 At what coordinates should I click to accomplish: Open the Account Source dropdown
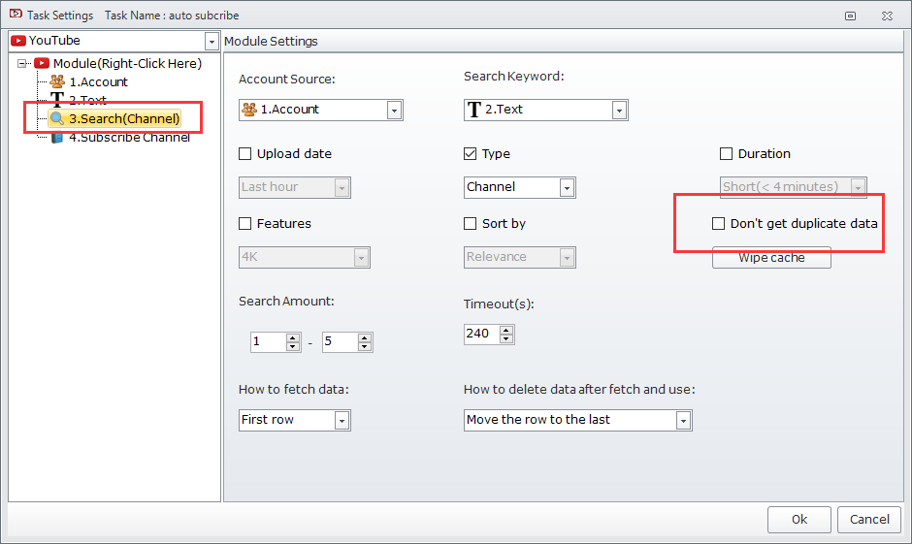point(394,110)
